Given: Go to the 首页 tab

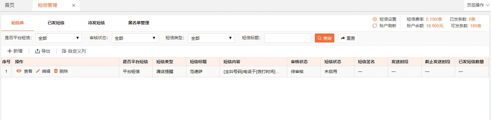Looking at the screenshot, I should coord(10,5).
